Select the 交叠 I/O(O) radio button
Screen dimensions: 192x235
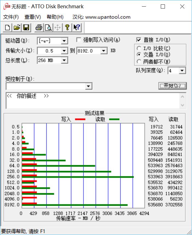click(x=139, y=54)
